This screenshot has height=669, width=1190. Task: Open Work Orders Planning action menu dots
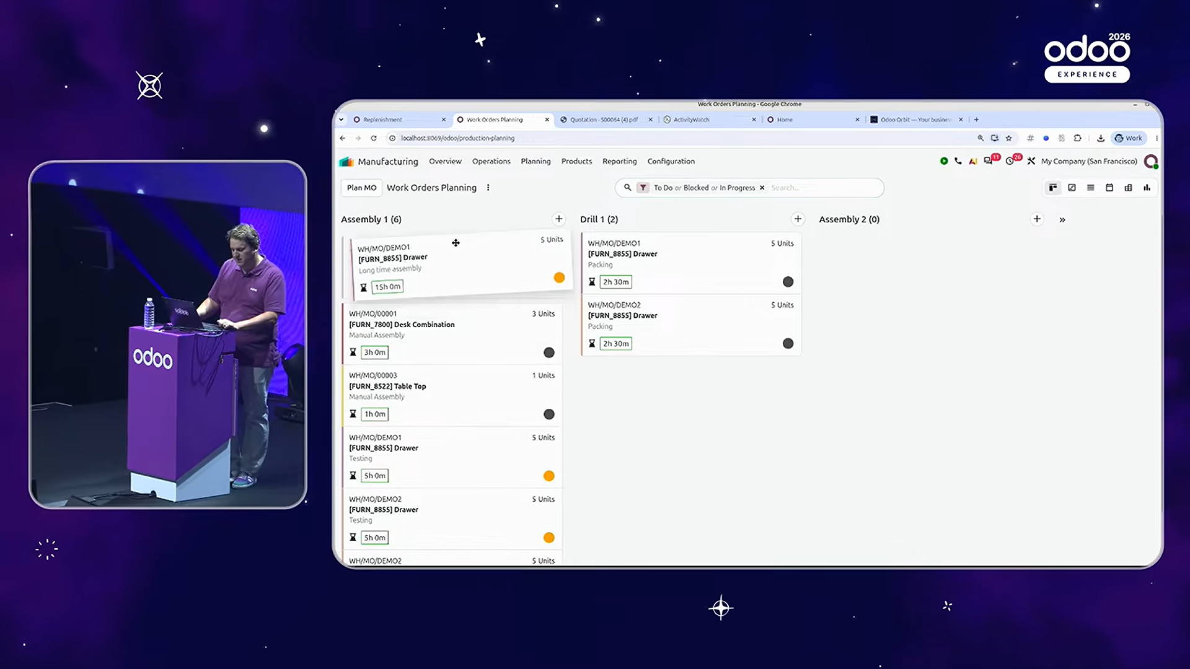click(488, 188)
